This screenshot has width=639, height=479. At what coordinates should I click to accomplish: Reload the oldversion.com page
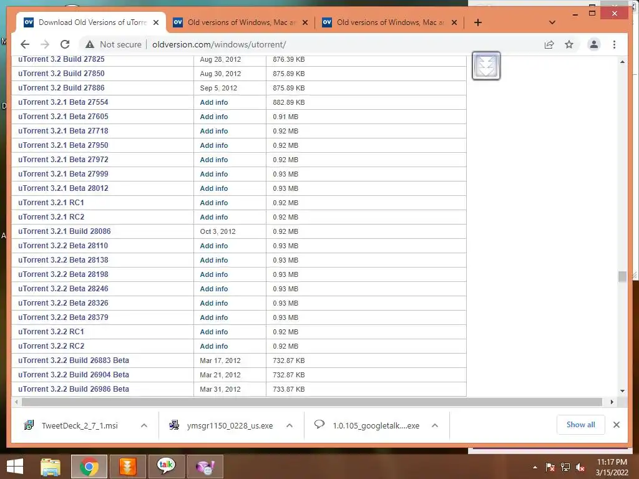click(65, 44)
